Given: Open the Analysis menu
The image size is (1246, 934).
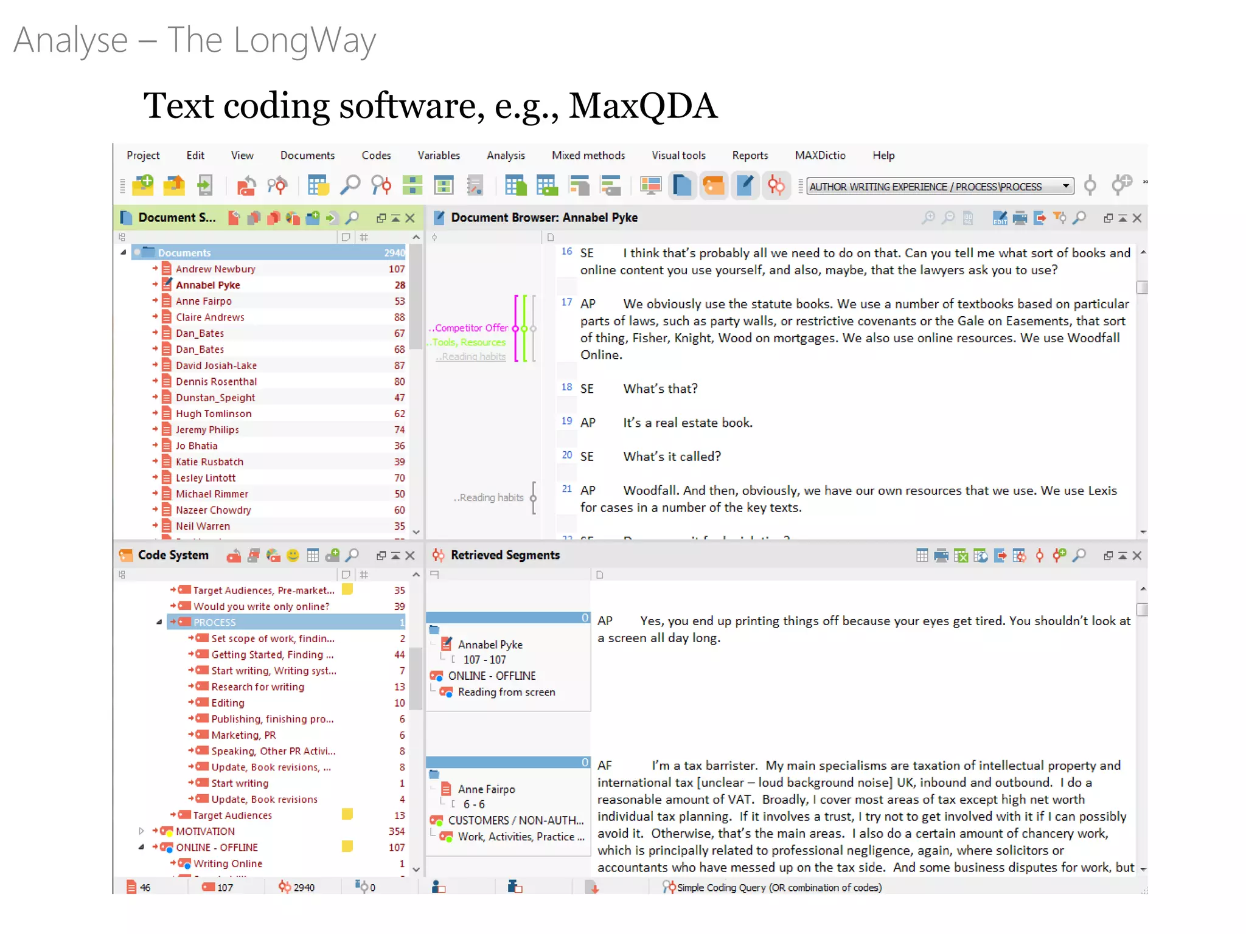Looking at the screenshot, I should 506,156.
